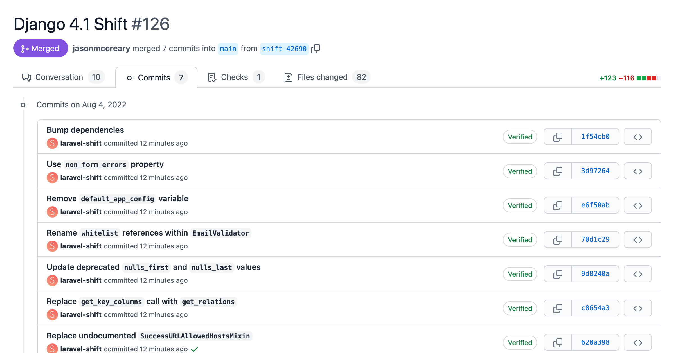Browse repository at commit 620a398
This screenshot has width=675, height=353.
pos(638,343)
